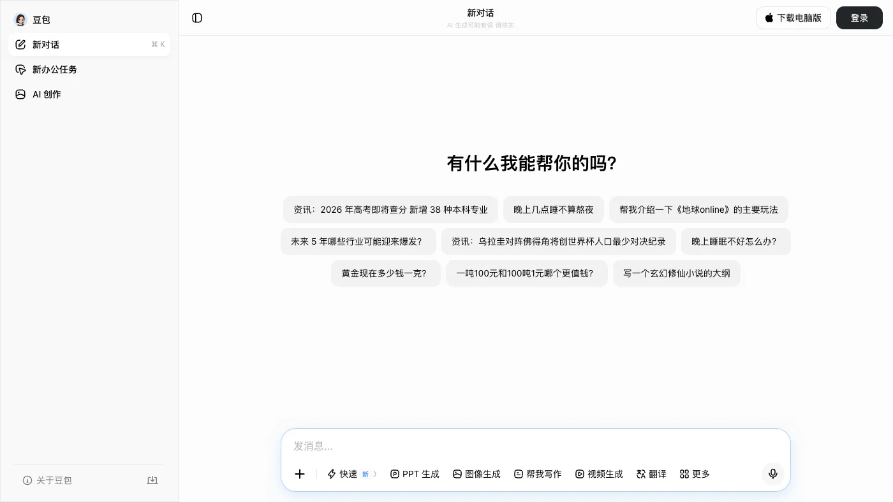Viewport: 893px width, 502px height.
Task: Click the 有什么我能帮你的吗 heading
Action: pyautogui.click(x=532, y=163)
